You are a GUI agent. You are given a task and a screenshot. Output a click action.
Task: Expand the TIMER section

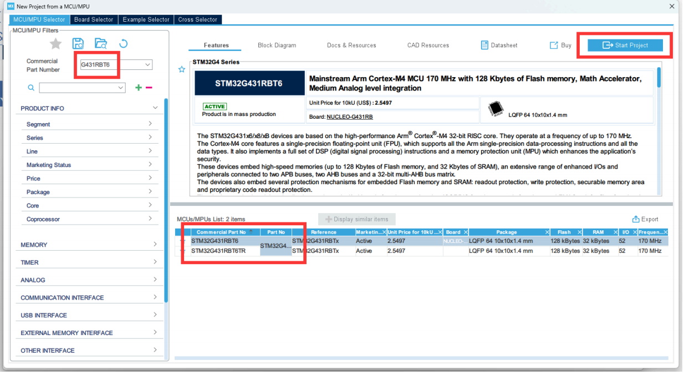(155, 262)
